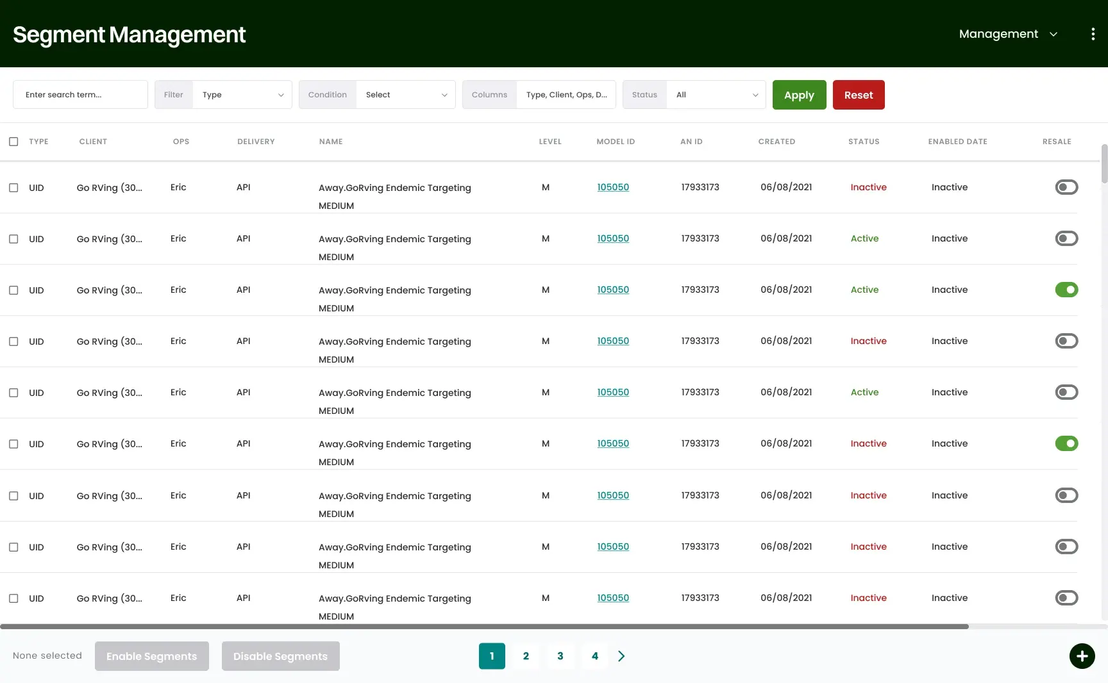This screenshot has width=1108, height=683.
Task: Click the ENABLED DATE column header
Action: [x=957, y=142]
